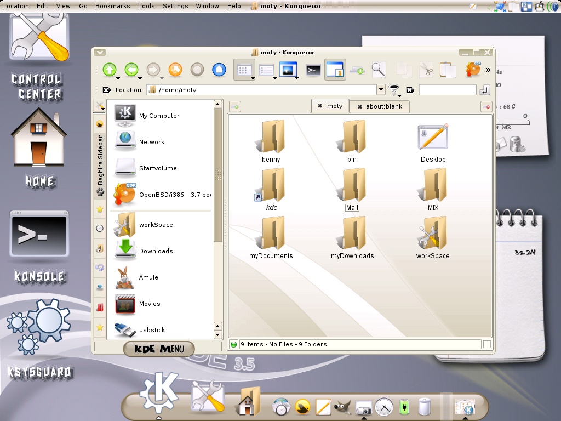The height and width of the screenshot is (421, 561).
Task: Close current tab with the red minus button
Action: point(486,107)
